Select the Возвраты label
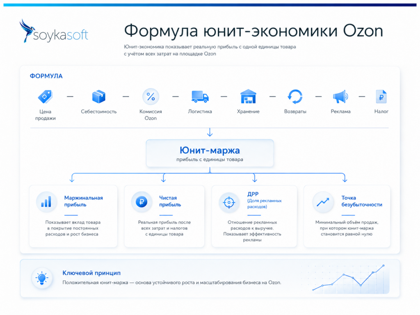Viewport: 420px width, 315px height. 295,112
